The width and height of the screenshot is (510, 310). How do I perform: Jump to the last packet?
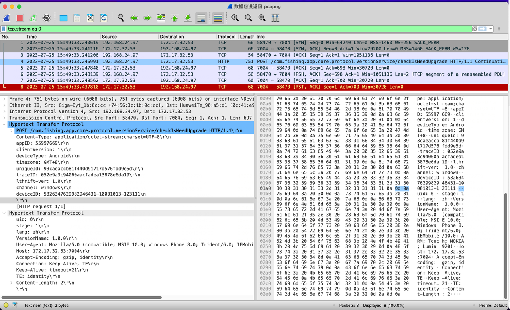click(x=188, y=18)
